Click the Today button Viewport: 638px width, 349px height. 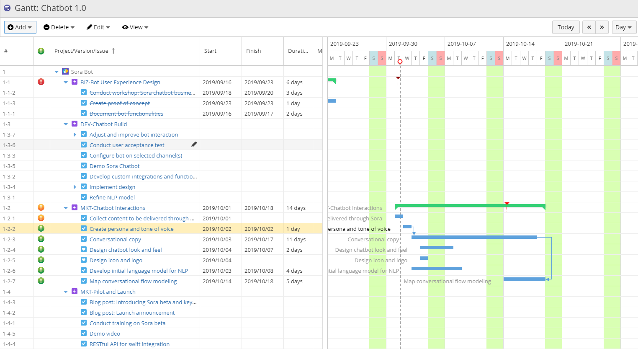coord(566,27)
